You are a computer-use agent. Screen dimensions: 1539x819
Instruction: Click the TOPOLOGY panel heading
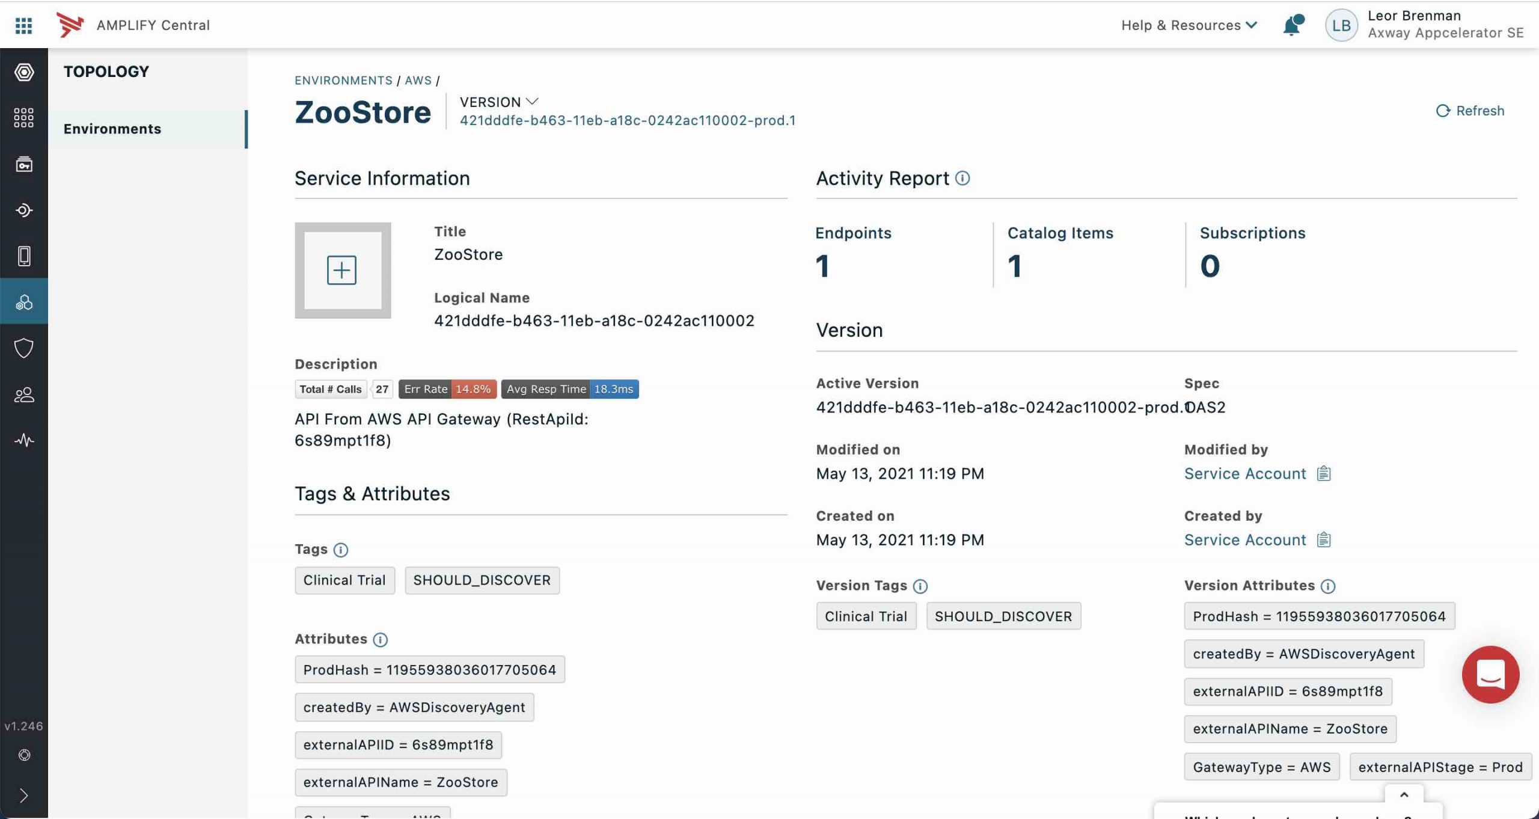point(106,72)
